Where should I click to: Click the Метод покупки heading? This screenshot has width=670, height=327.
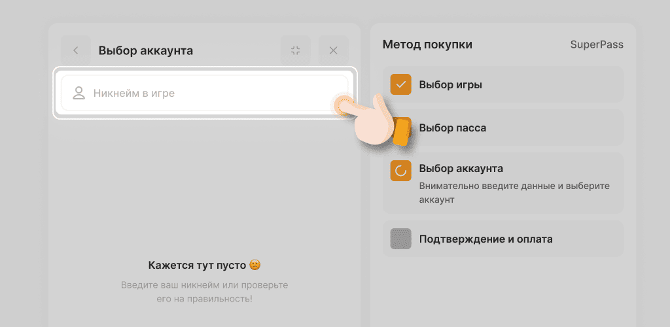coord(427,44)
